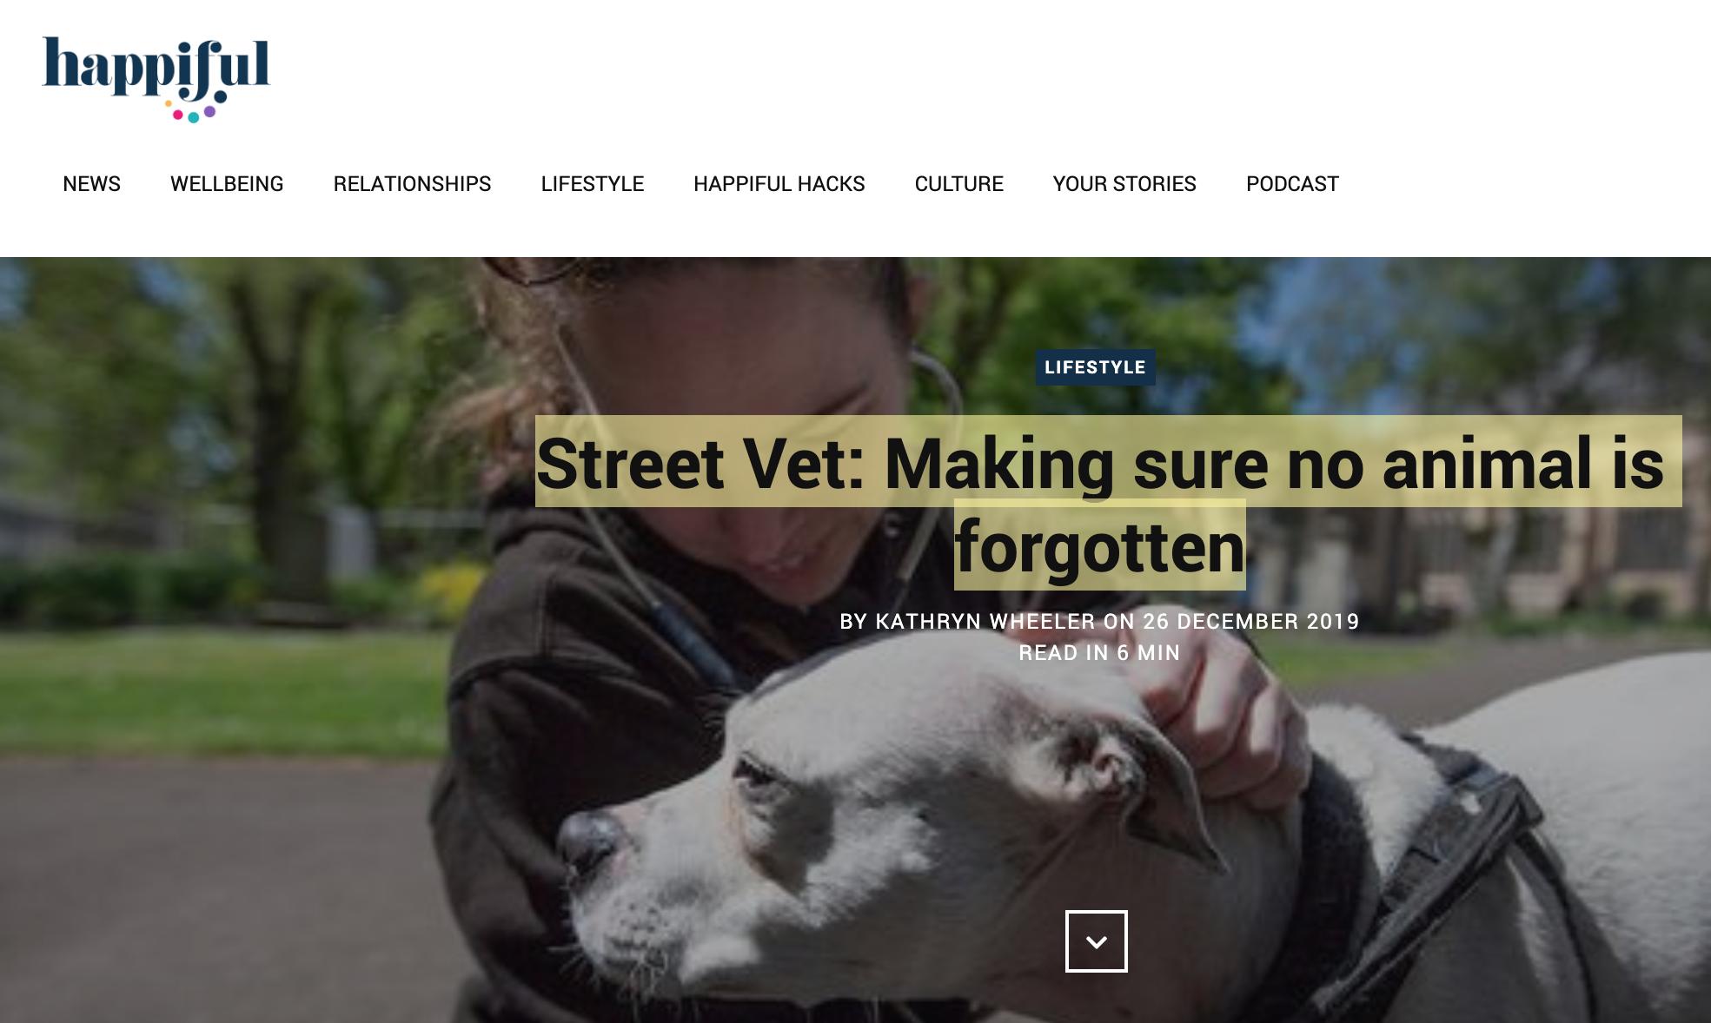The width and height of the screenshot is (1711, 1023).
Task: Click the 26 December 2019 date
Action: click(1250, 622)
